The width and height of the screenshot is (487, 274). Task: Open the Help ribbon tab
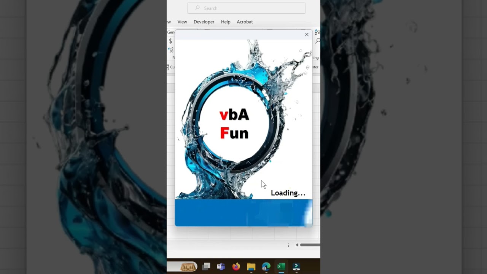(226, 22)
